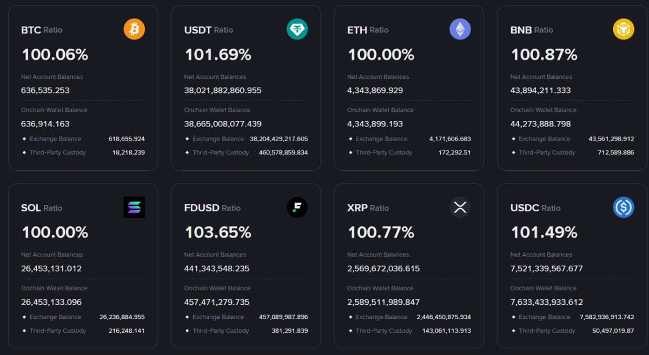Click the XRP logo icon

[x=460, y=207]
